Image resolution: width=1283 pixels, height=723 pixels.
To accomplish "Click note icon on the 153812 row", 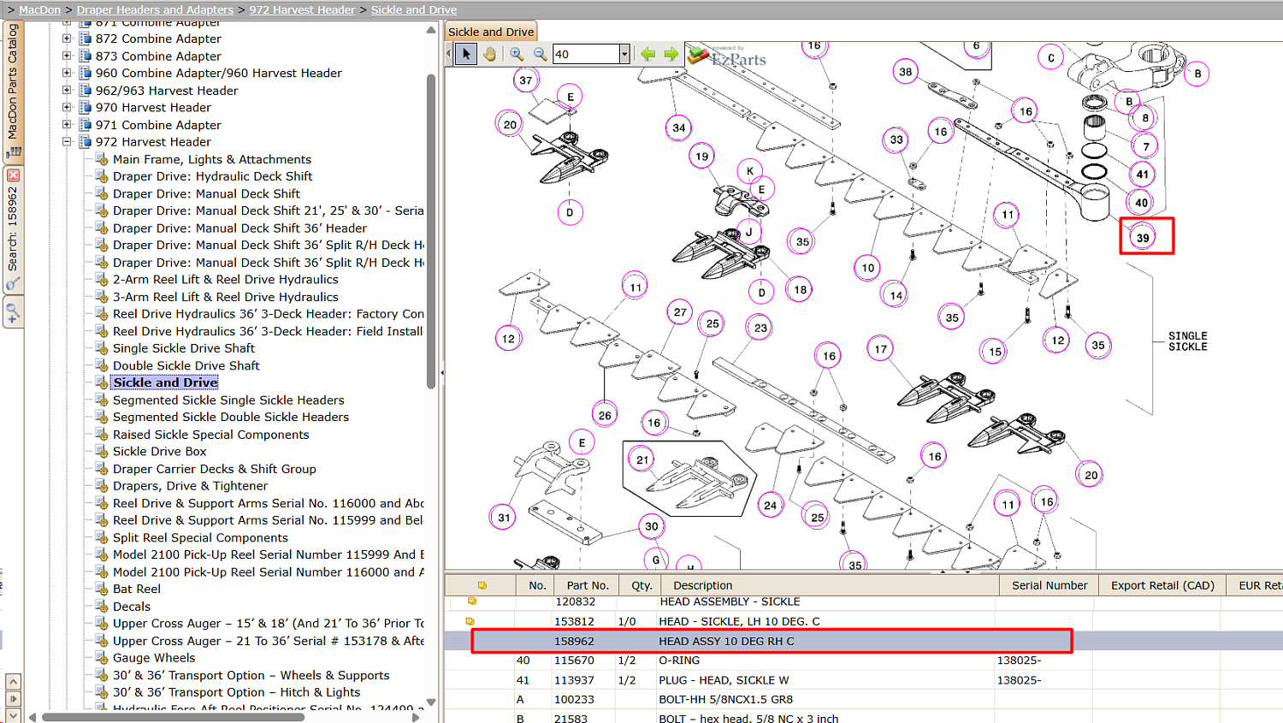I will coord(470,621).
